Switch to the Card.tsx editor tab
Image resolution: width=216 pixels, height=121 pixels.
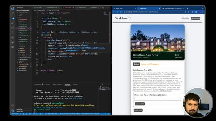click(38, 8)
